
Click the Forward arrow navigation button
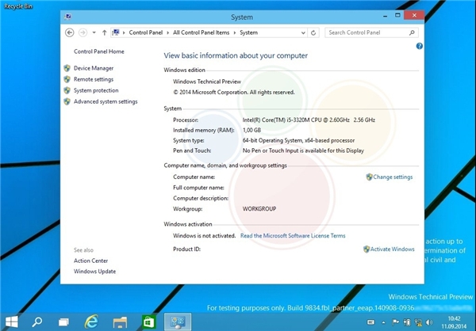click(83, 32)
